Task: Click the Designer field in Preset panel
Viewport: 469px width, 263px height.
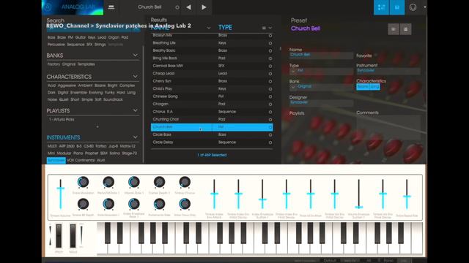Action: 321,102
